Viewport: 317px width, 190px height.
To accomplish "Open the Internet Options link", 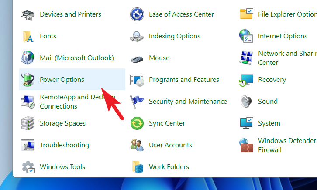I will pyautogui.click(x=283, y=36).
